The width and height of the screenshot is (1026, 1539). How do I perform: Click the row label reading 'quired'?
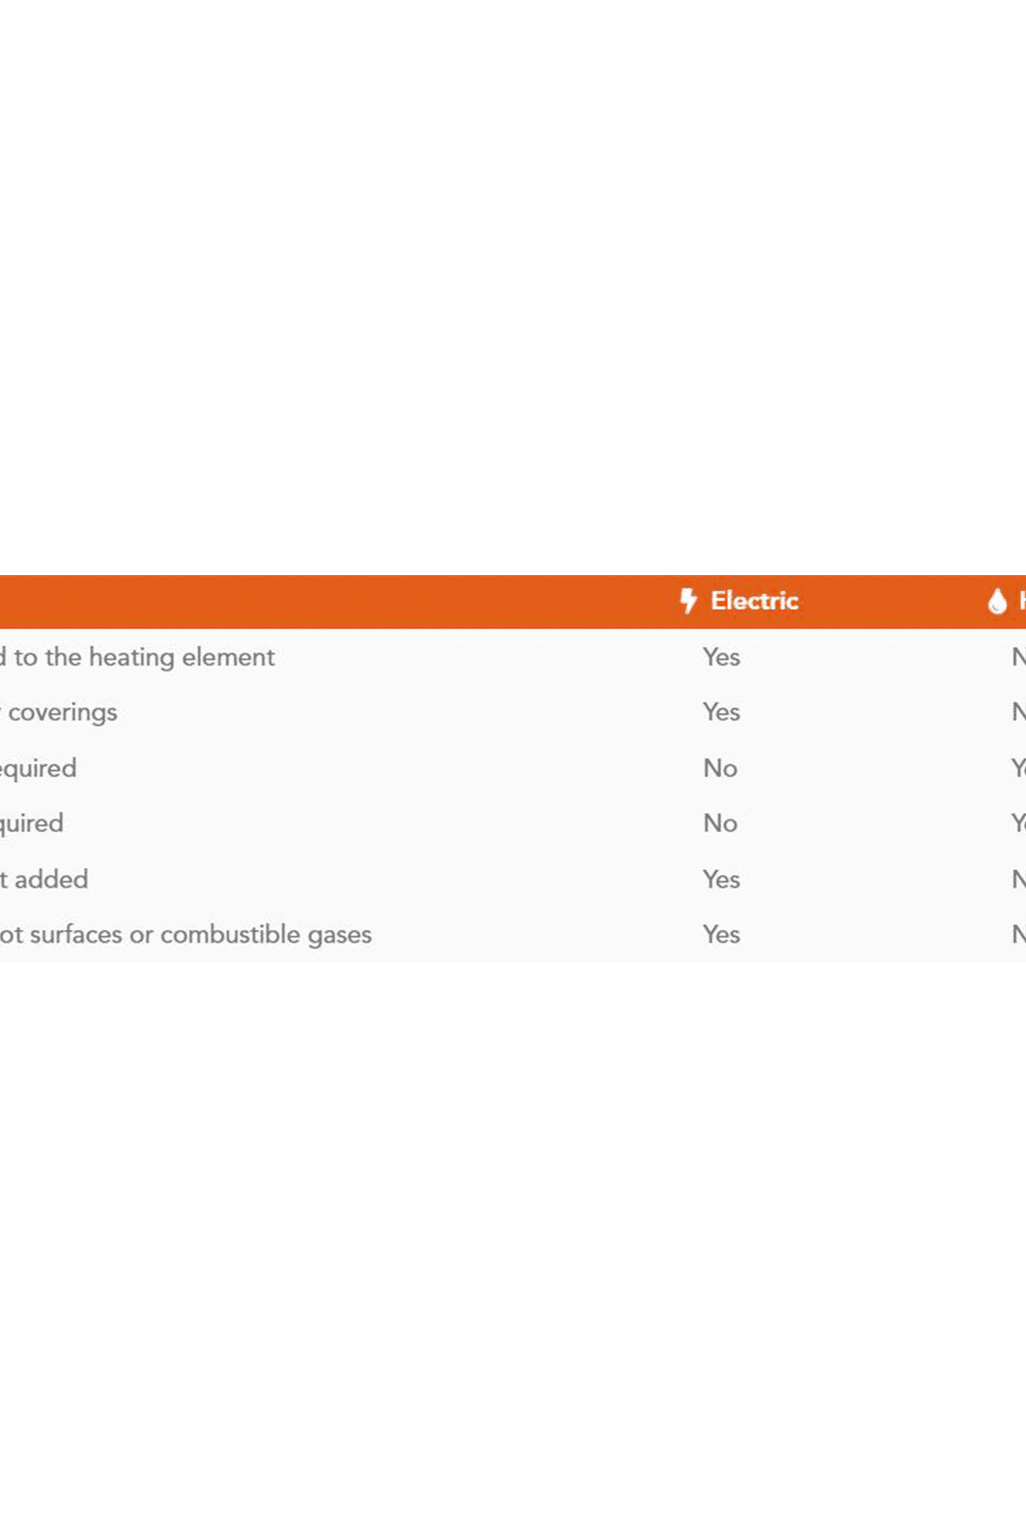coord(32,823)
